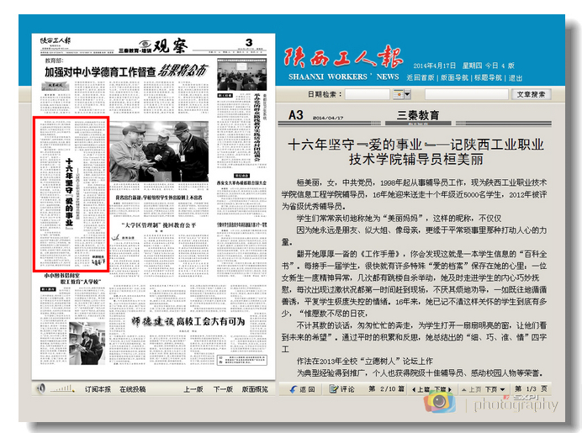This screenshot has height=433, width=582.
Task: Open 评论 comments icon button
Action: pos(342,389)
